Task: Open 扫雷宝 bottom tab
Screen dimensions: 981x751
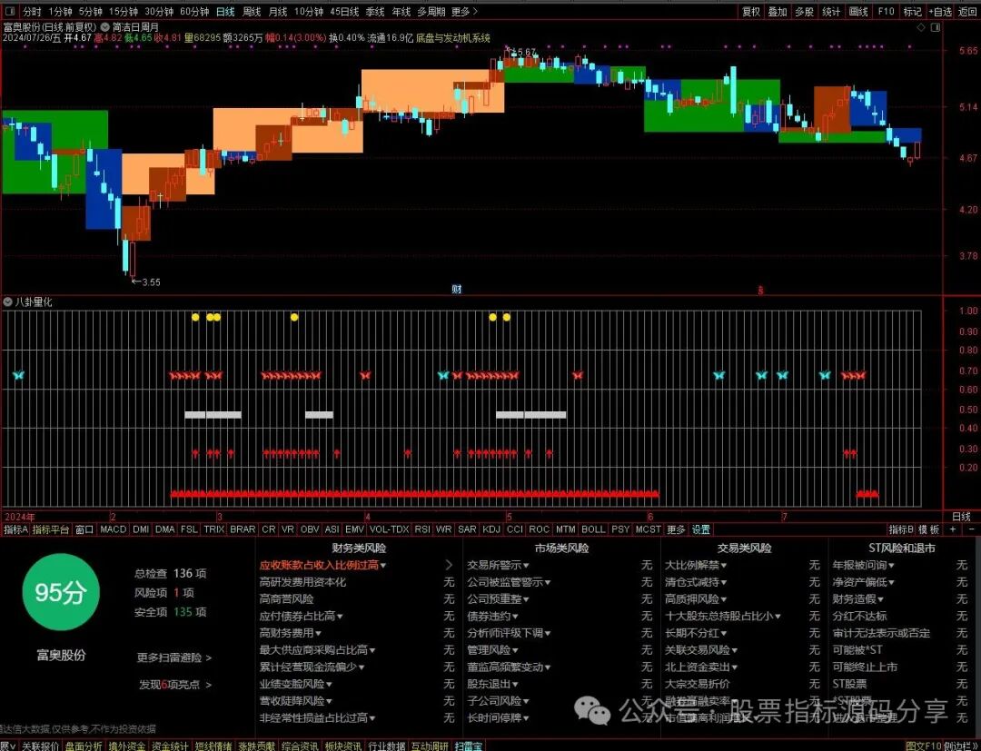Action: pyautogui.click(x=469, y=746)
